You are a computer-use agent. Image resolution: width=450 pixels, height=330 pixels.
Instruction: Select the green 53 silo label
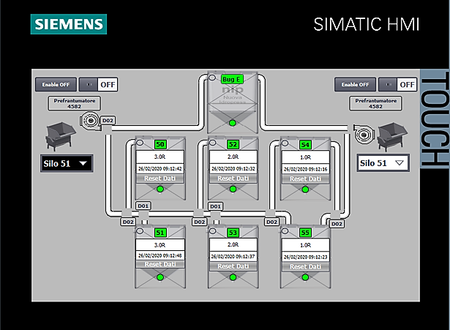coord(233,233)
